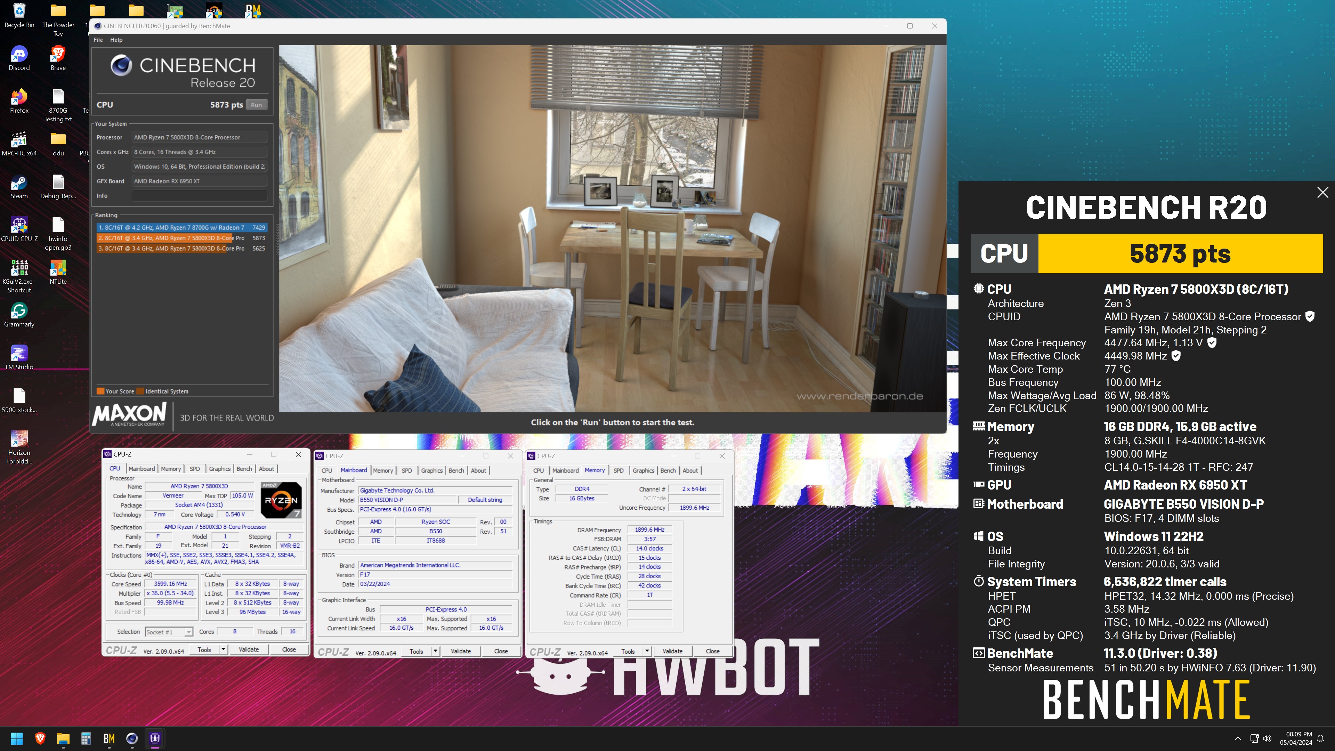This screenshot has height=751, width=1335.
Task: Click the BIOS Date value 03/22/2024
Action: pyautogui.click(x=435, y=584)
